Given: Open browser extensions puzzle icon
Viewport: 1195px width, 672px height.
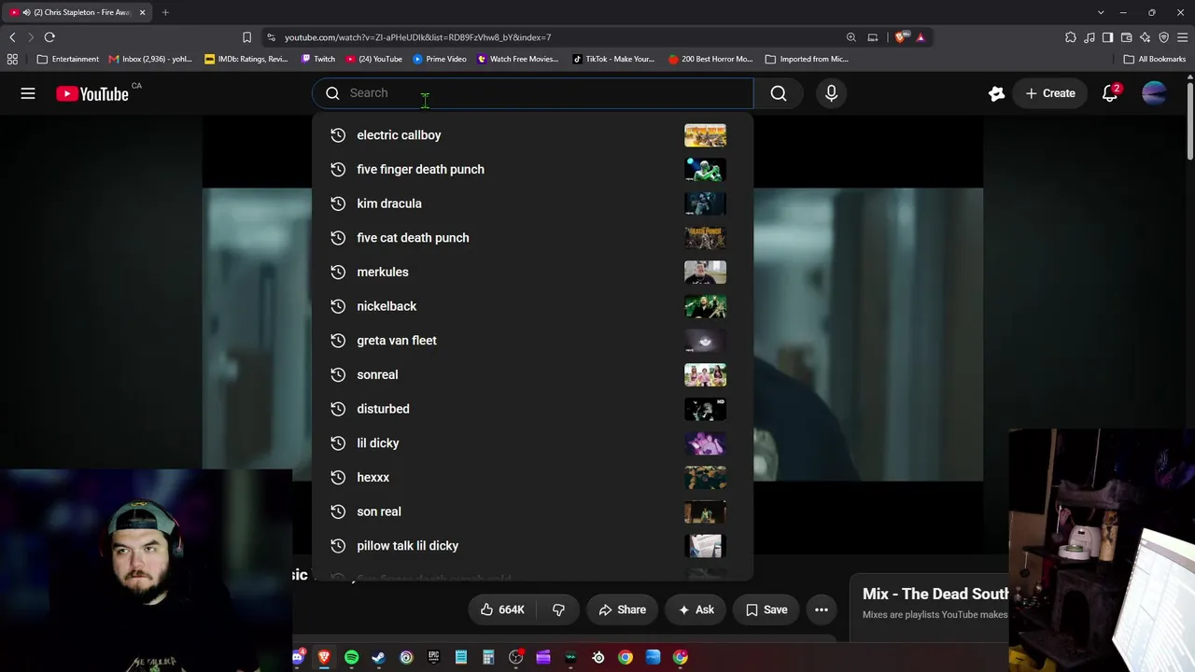Looking at the screenshot, I should pos(1071,37).
